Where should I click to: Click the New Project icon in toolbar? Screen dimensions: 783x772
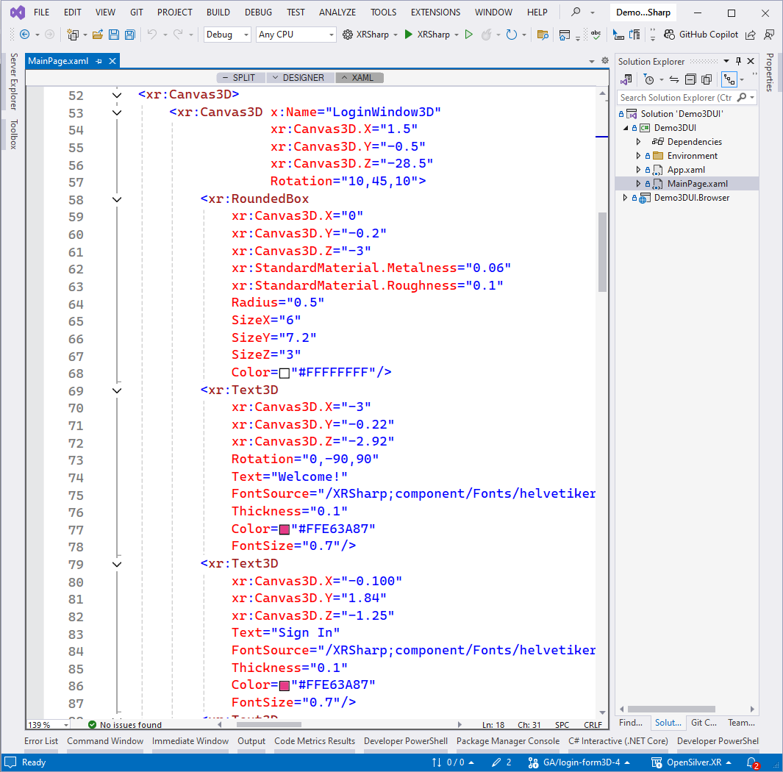coord(73,35)
